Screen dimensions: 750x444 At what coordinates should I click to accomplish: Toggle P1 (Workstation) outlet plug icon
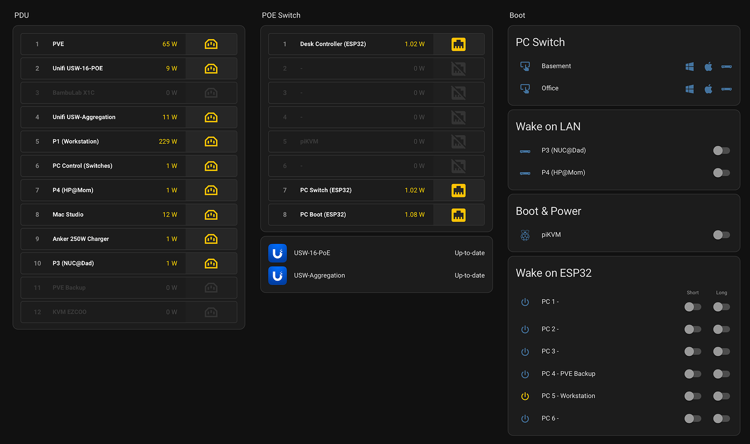(211, 141)
